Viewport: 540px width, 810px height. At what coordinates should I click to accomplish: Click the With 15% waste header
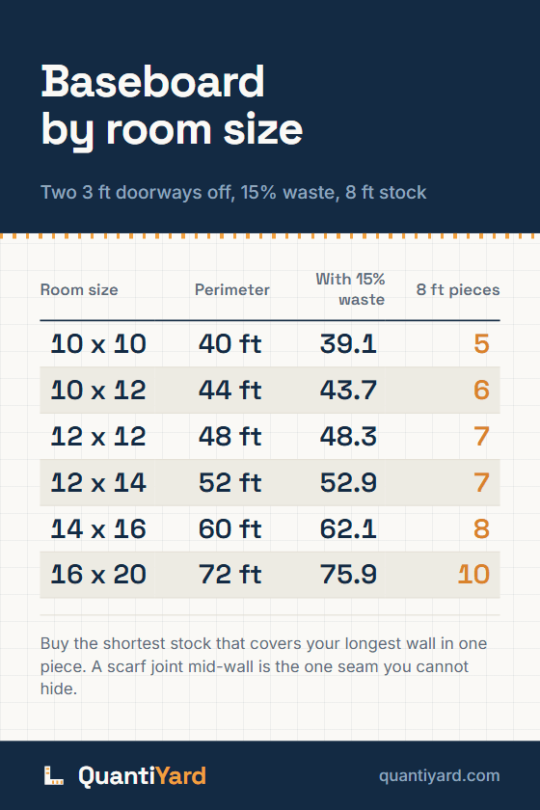click(350, 289)
